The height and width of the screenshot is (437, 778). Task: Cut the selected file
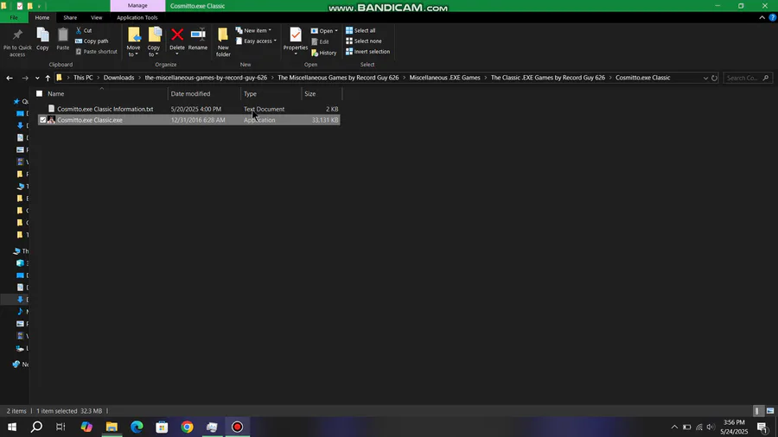point(83,31)
